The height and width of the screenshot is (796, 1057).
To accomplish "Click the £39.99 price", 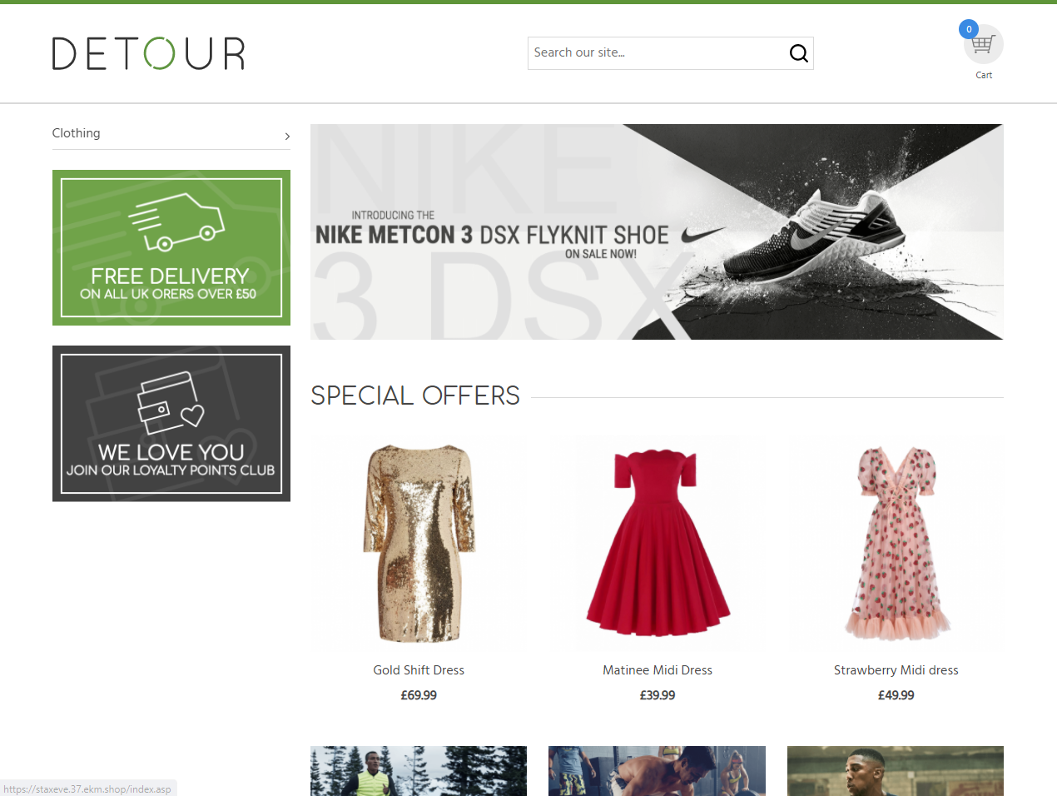I will (x=658, y=695).
